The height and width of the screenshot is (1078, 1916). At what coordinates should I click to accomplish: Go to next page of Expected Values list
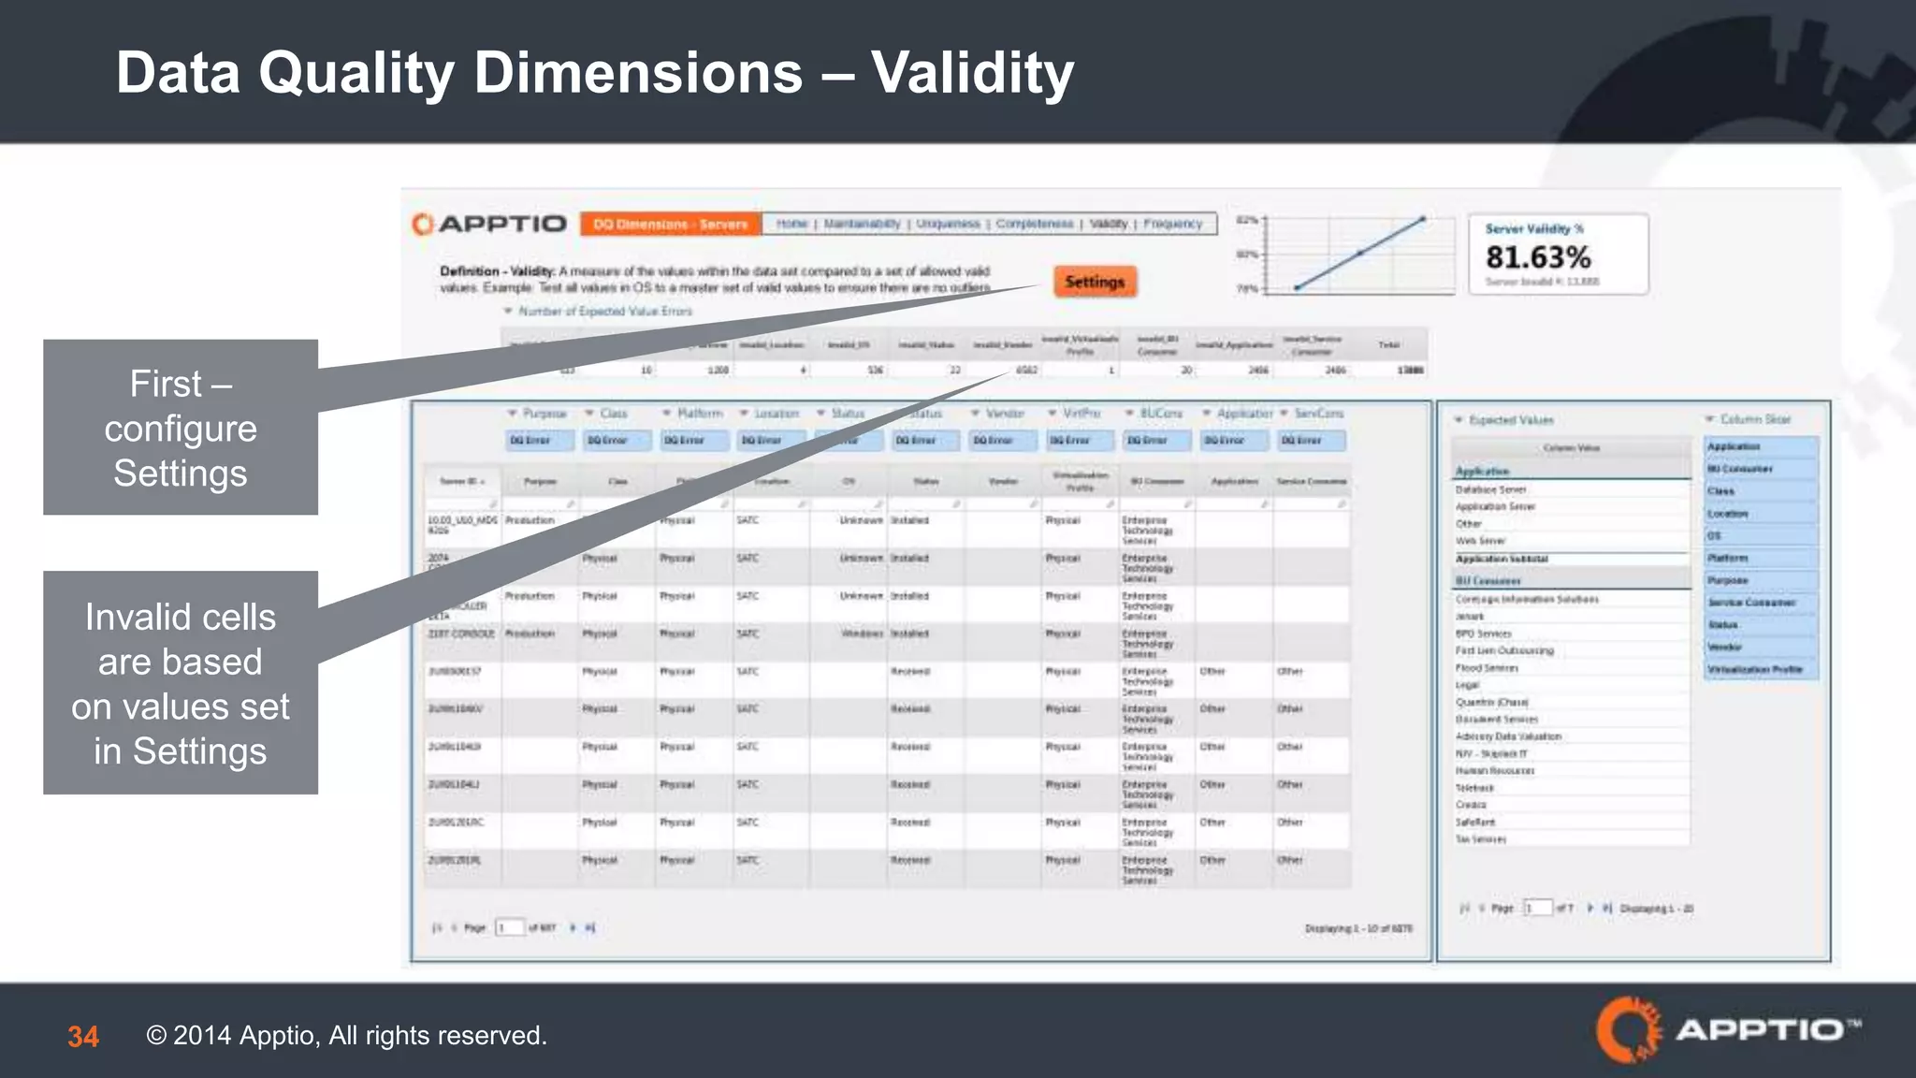pos(1589,909)
